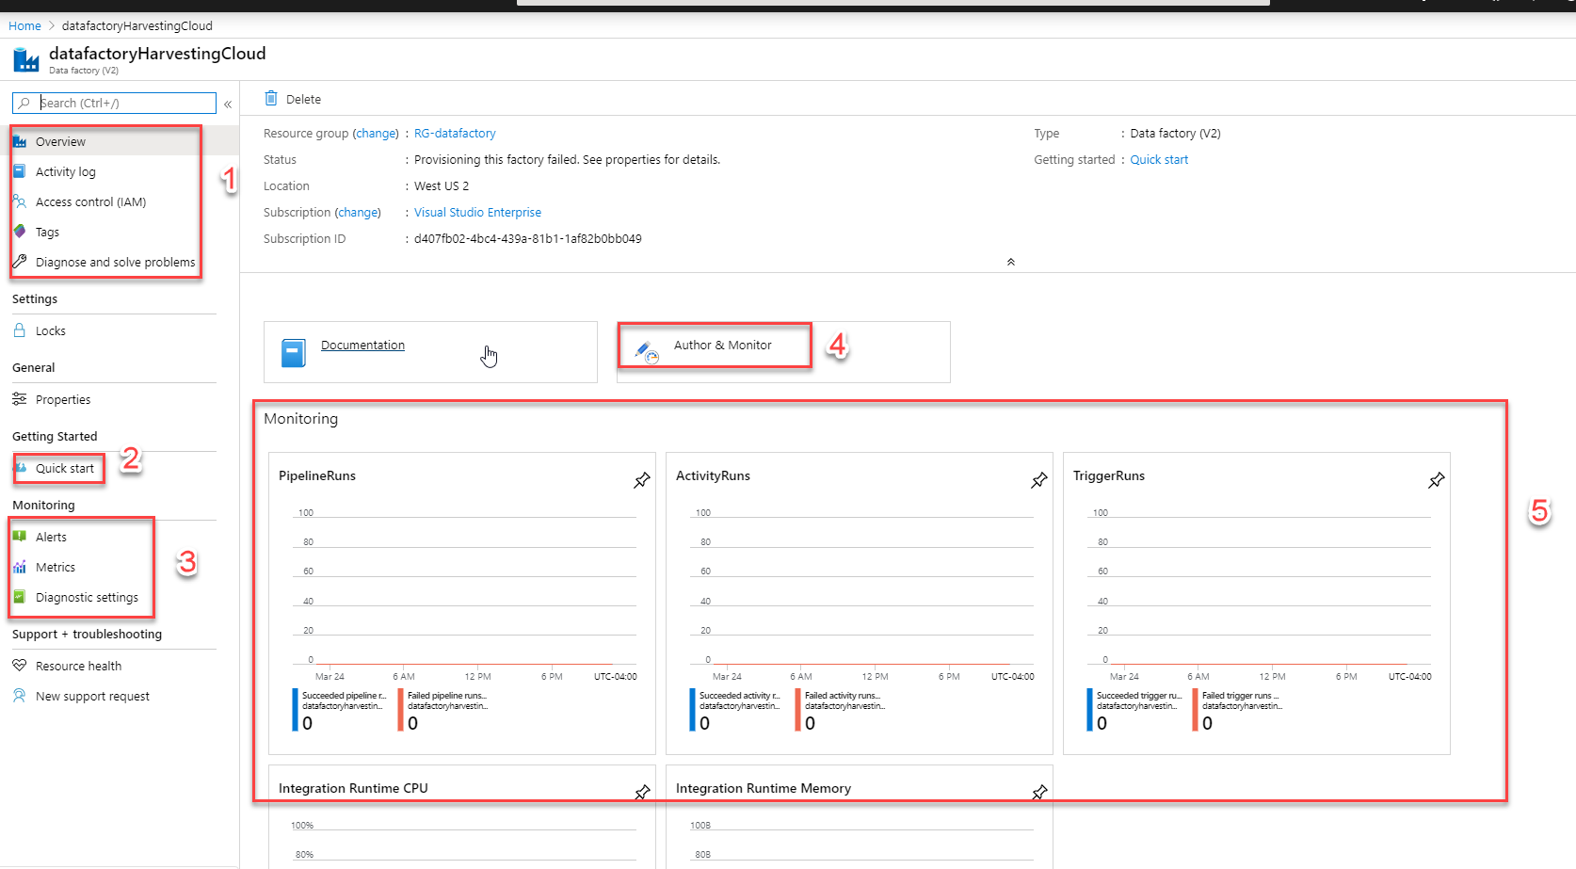This screenshot has width=1576, height=869.
Task: Click the 'Succeeded pipeline r...' legend entry
Action: pos(340,710)
